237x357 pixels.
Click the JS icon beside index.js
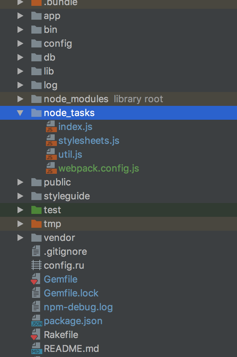pos(51,127)
